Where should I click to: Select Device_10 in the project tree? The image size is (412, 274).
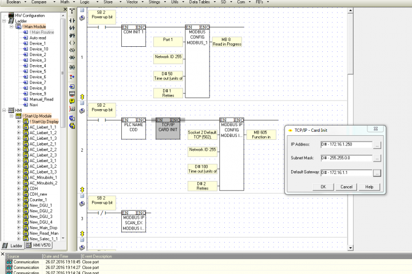(39, 49)
